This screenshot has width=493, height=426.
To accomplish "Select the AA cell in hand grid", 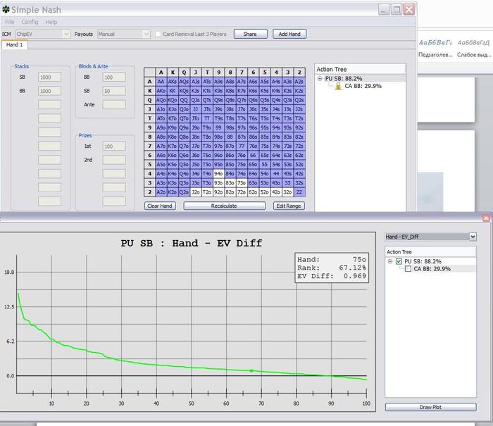I will [161, 82].
